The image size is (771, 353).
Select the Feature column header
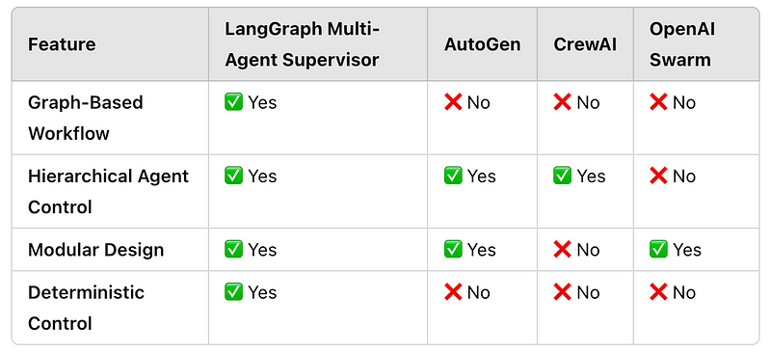point(62,44)
